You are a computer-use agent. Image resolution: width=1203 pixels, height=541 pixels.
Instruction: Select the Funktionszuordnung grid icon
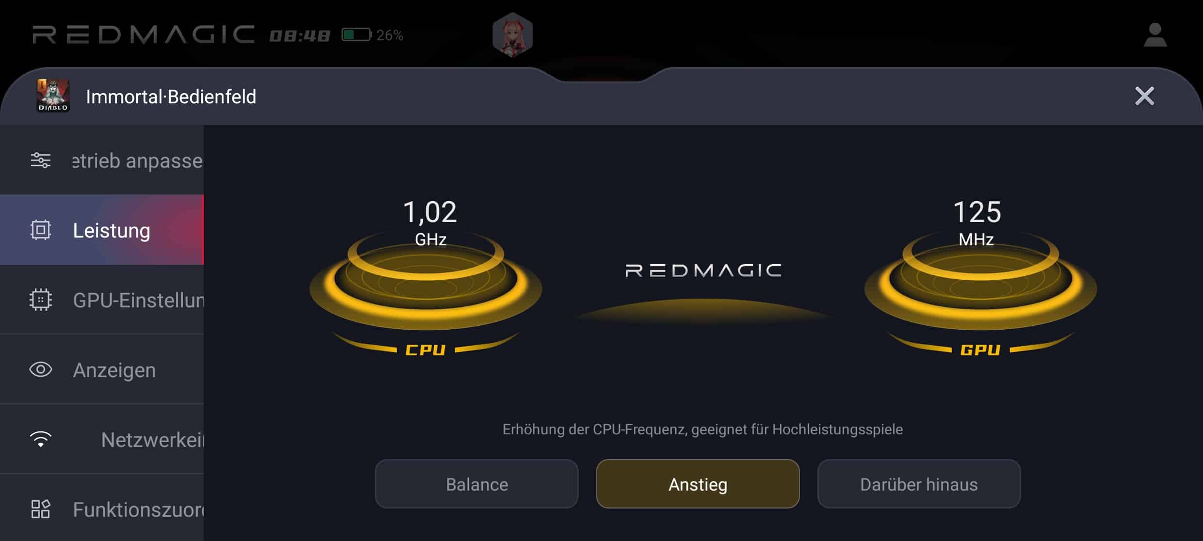[x=41, y=509]
